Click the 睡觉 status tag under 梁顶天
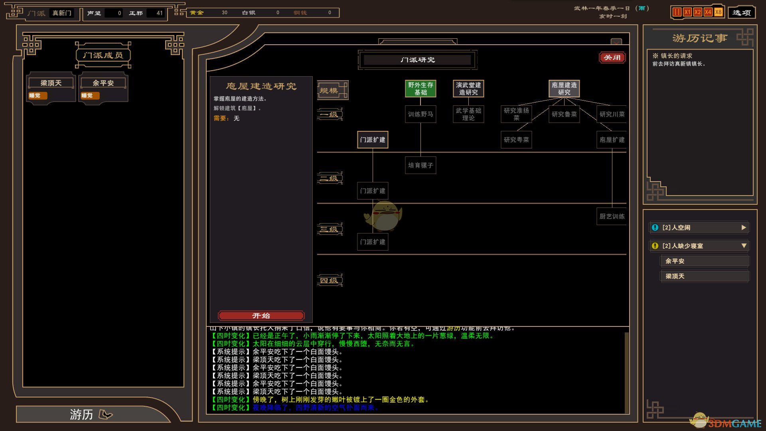This screenshot has height=431, width=766. 38,96
